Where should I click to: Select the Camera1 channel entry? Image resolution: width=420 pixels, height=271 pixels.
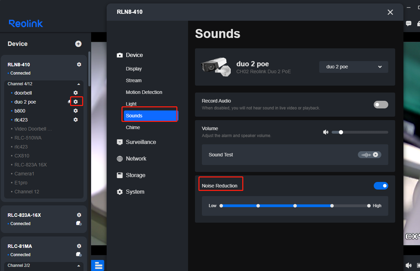(24, 174)
